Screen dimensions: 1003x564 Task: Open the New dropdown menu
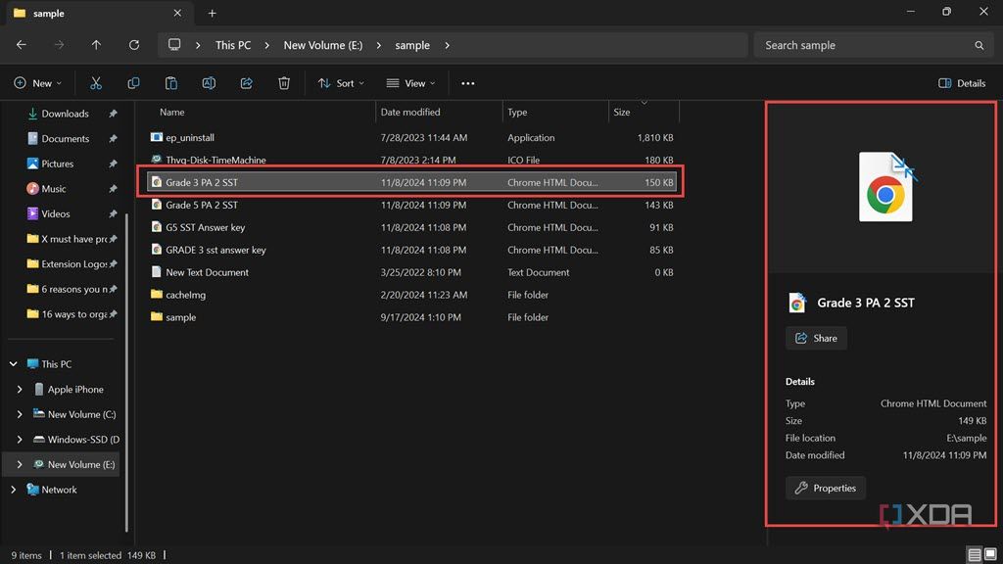pos(38,83)
